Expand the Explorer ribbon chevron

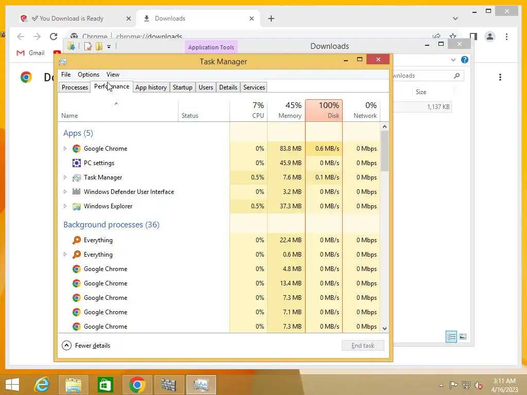[x=453, y=60]
